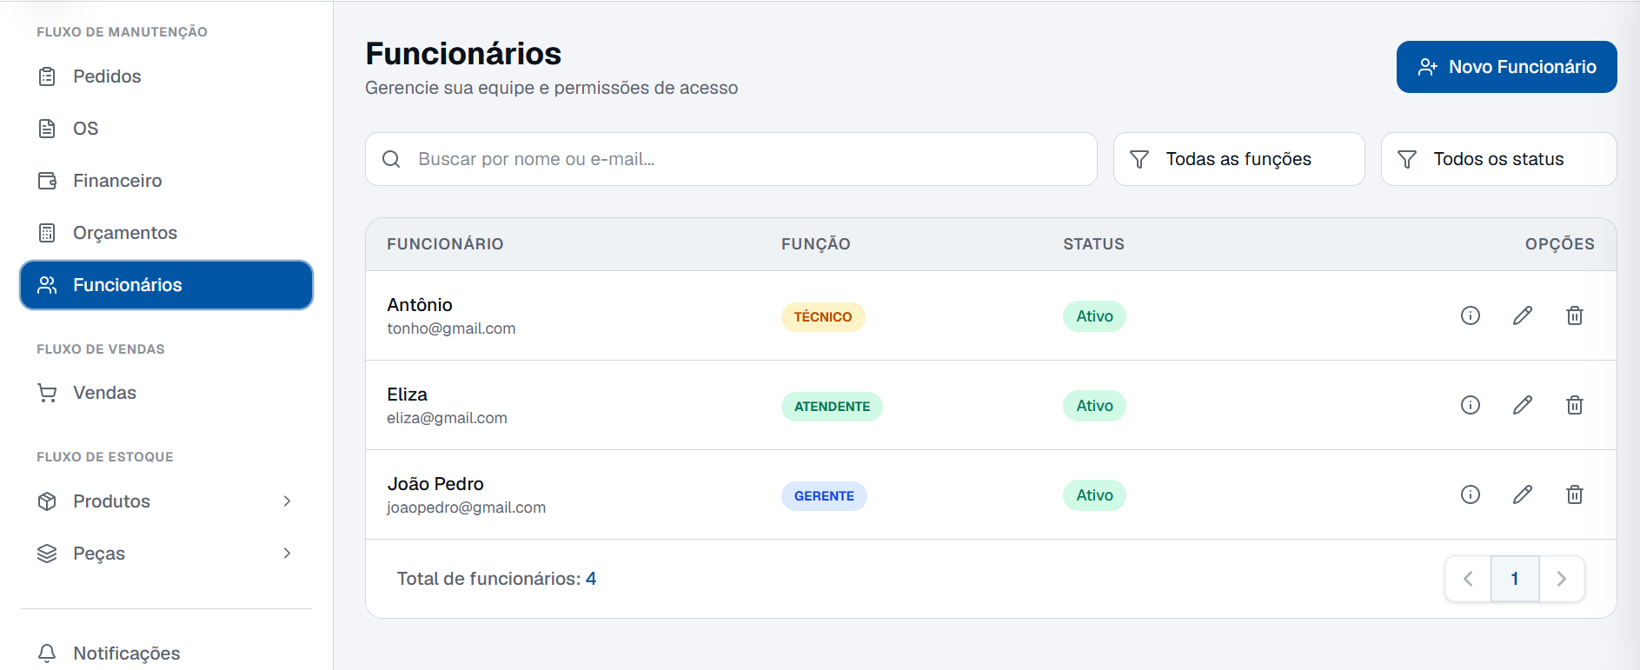The image size is (1640, 670).
Task: Click the STATUS column header
Action: click(x=1093, y=244)
